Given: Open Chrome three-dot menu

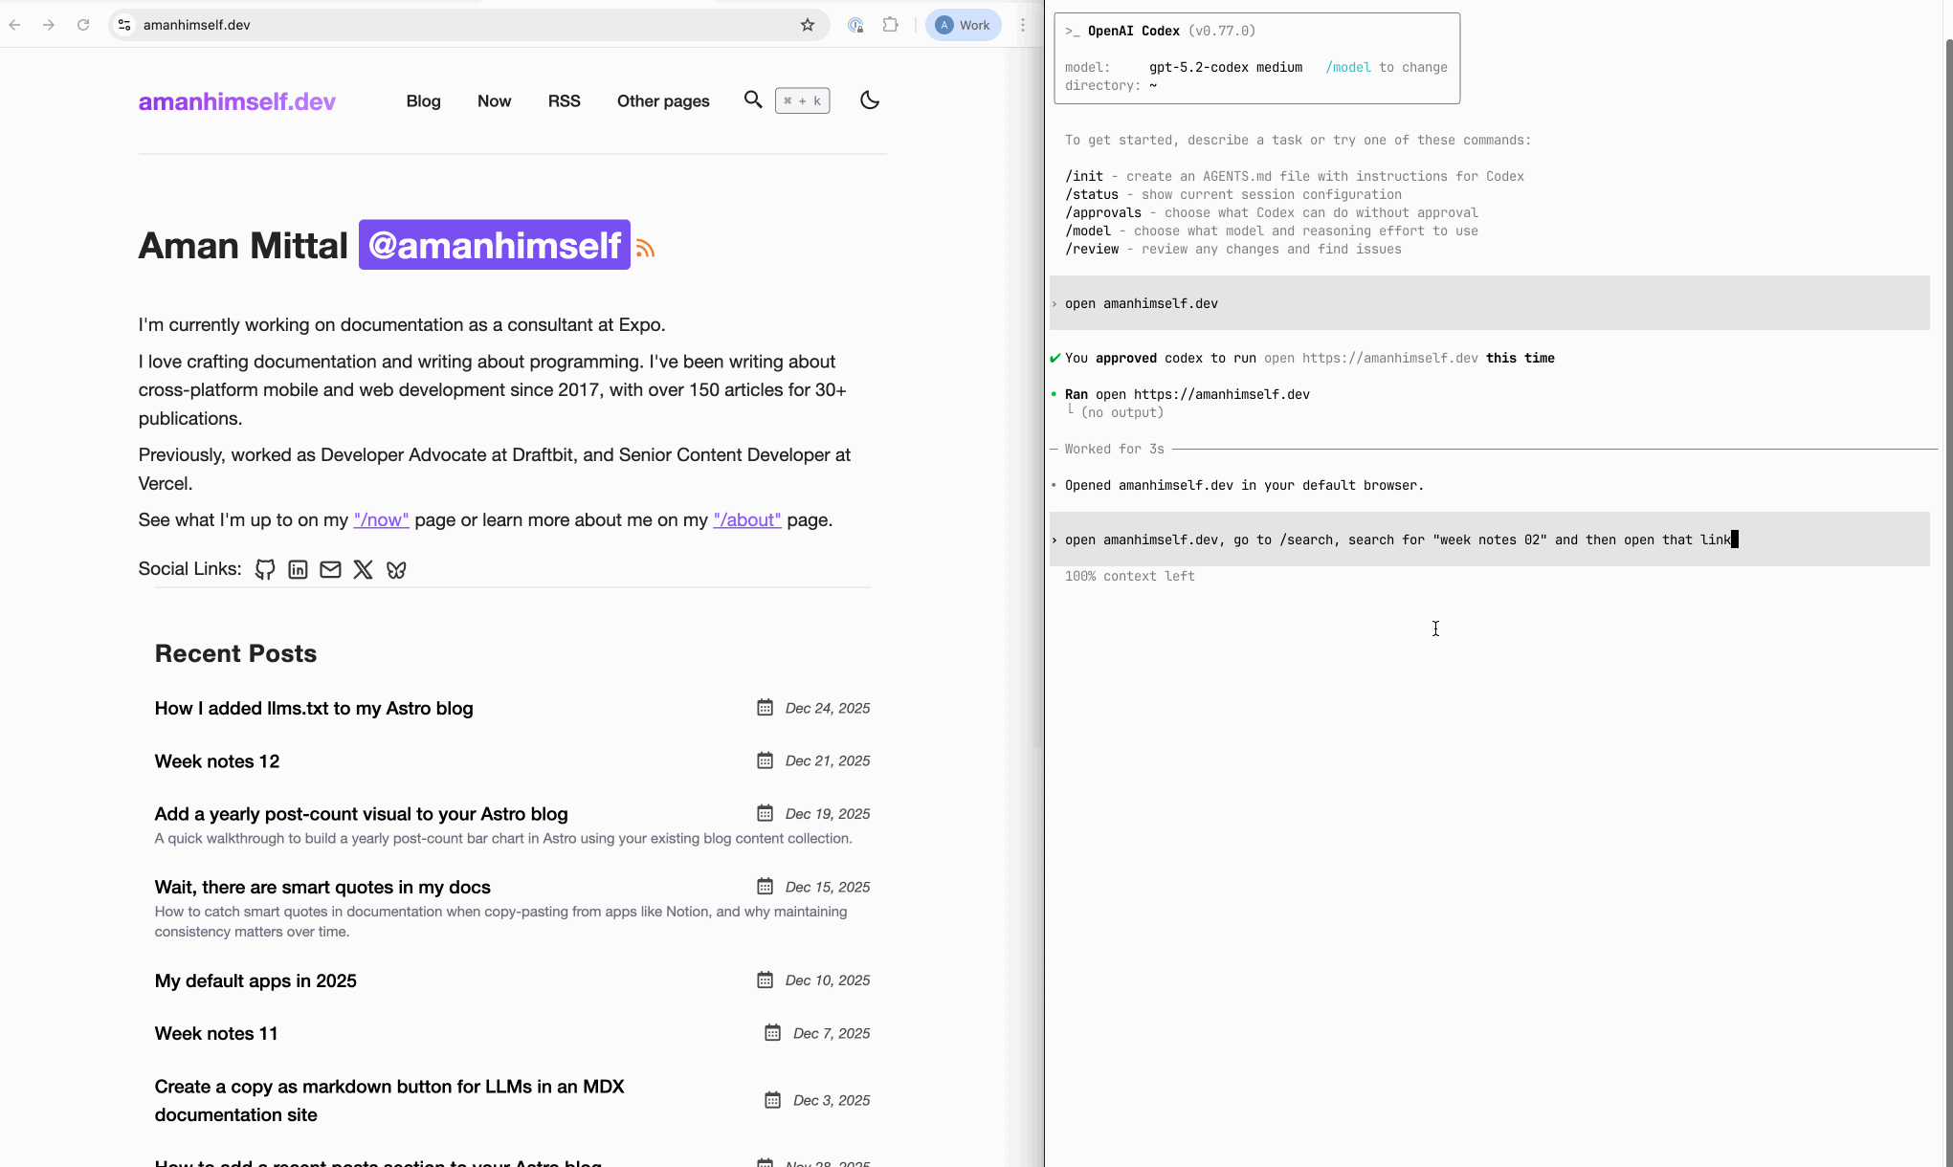Looking at the screenshot, I should [x=1023, y=25].
